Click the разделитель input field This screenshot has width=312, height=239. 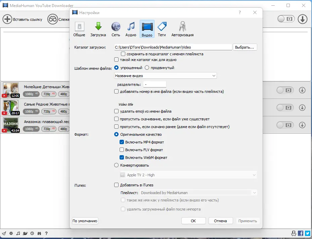155,84
